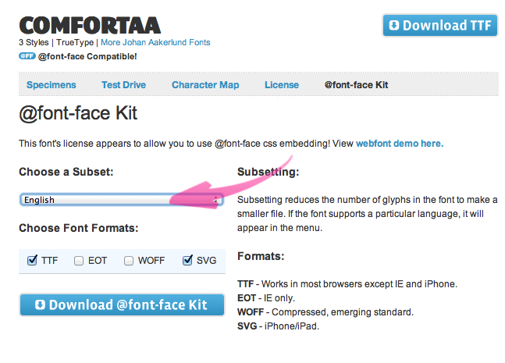The width and height of the screenshot is (505, 363).
Task: View the License tab
Action: click(x=282, y=85)
